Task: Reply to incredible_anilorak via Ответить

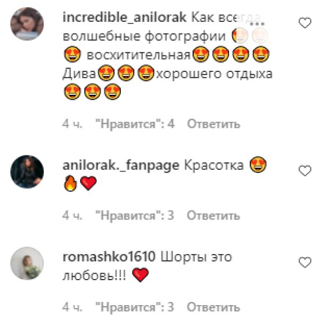Action: tap(213, 124)
